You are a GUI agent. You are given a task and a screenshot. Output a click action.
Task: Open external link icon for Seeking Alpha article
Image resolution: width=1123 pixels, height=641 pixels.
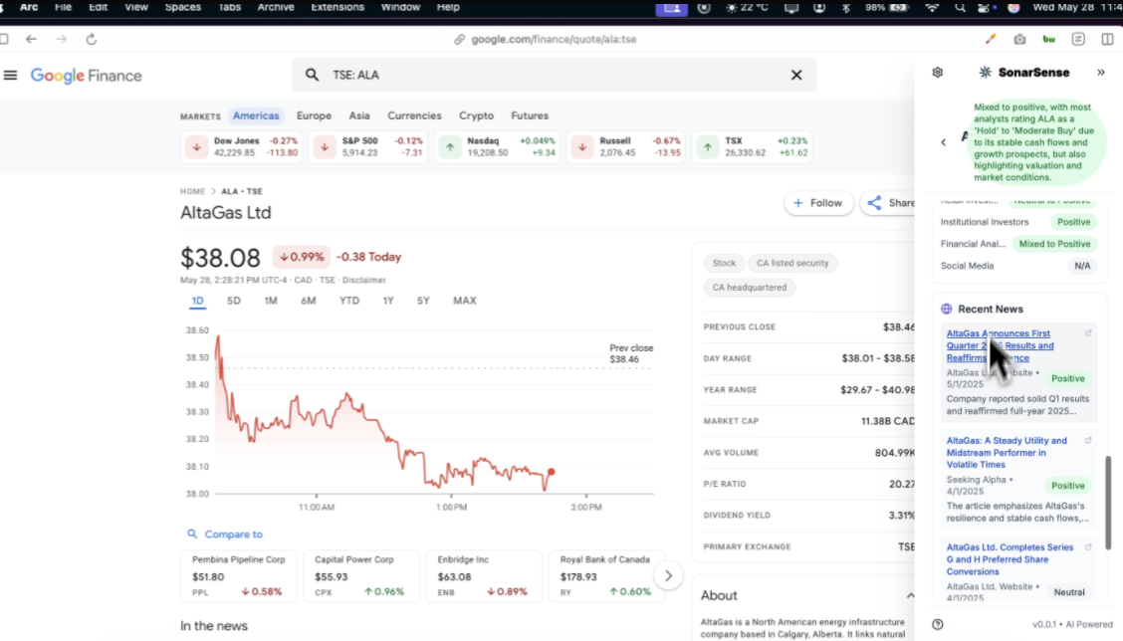tap(1088, 441)
